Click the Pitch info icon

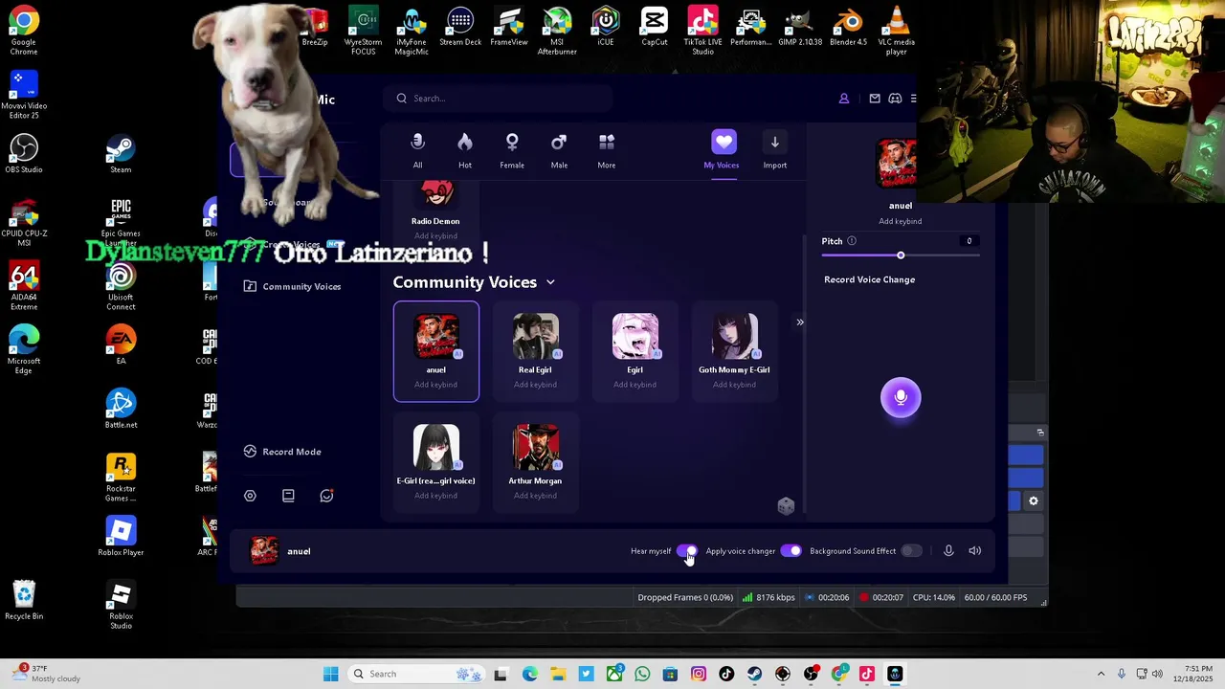point(852,241)
